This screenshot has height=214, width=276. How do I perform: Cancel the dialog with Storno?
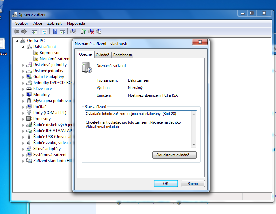[x=193, y=184]
